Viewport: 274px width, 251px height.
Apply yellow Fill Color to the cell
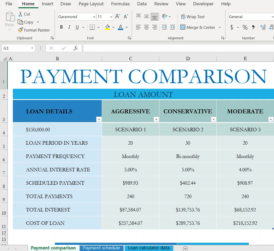[107, 27]
